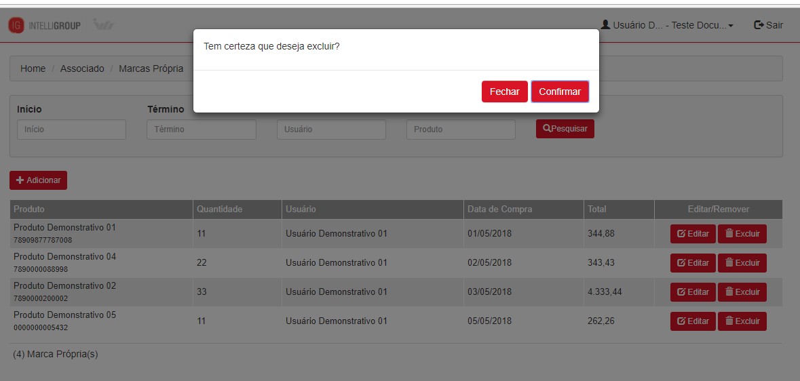Click the IntelliGroup logo icon
Viewport: 800px width, 381px height.
[x=16, y=25]
